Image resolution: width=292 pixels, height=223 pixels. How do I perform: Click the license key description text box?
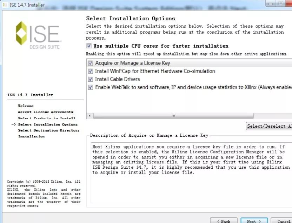click(191, 173)
